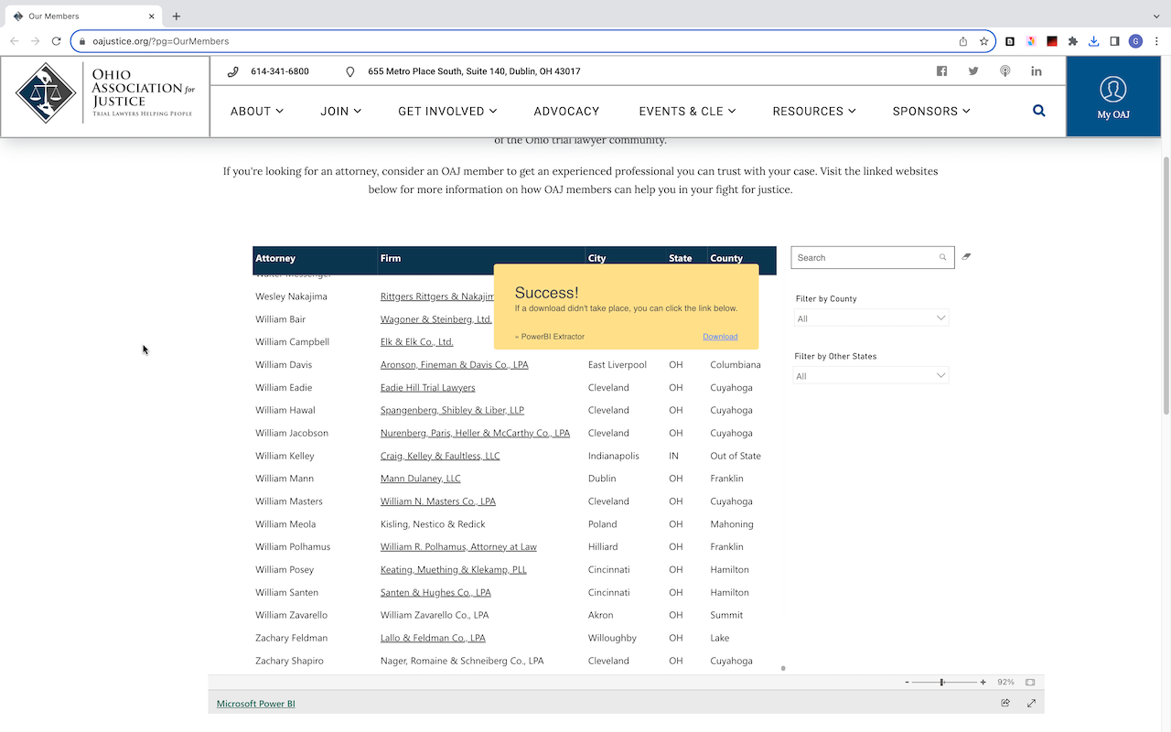Go back in browser
Screen dimensions: 1171x732
click(x=14, y=41)
